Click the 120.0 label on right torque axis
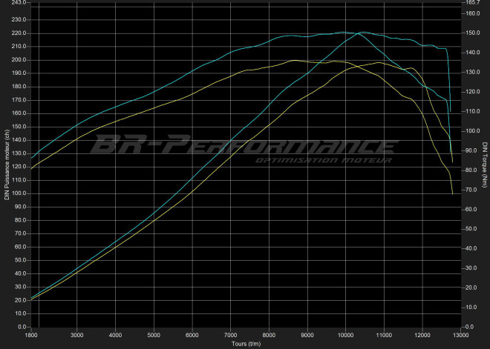The height and width of the screenshot is (349, 490). [471, 92]
